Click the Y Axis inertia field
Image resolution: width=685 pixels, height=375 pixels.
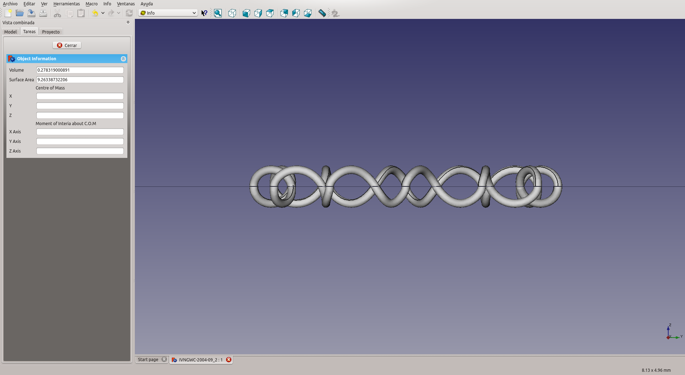pyautogui.click(x=80, y=142)
